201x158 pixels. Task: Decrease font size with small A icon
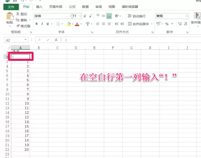click(91, 16)
